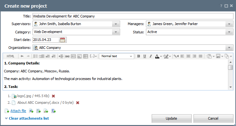This screenshot has width=236, height=126.
Task: Open the copy options dropdown arrow
Action: point(231,56)
